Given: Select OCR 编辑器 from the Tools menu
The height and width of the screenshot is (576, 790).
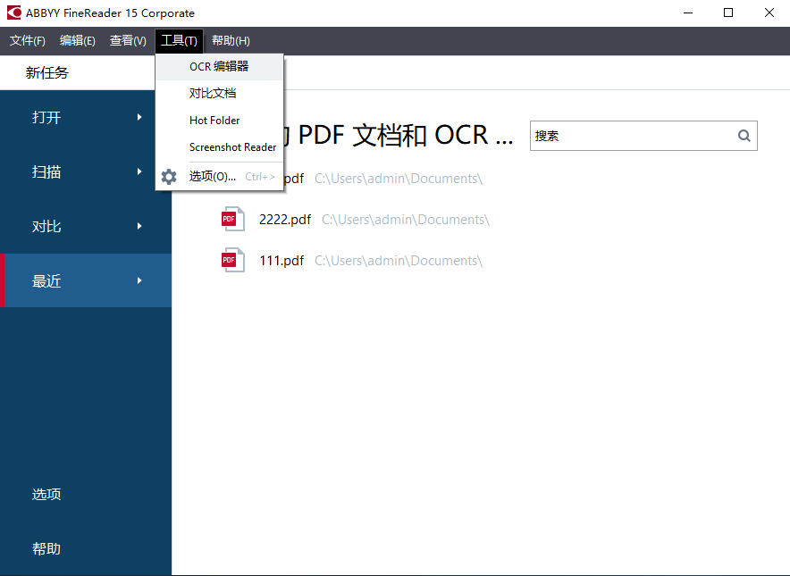Looking at the screenshot, I should click(219, 65).
